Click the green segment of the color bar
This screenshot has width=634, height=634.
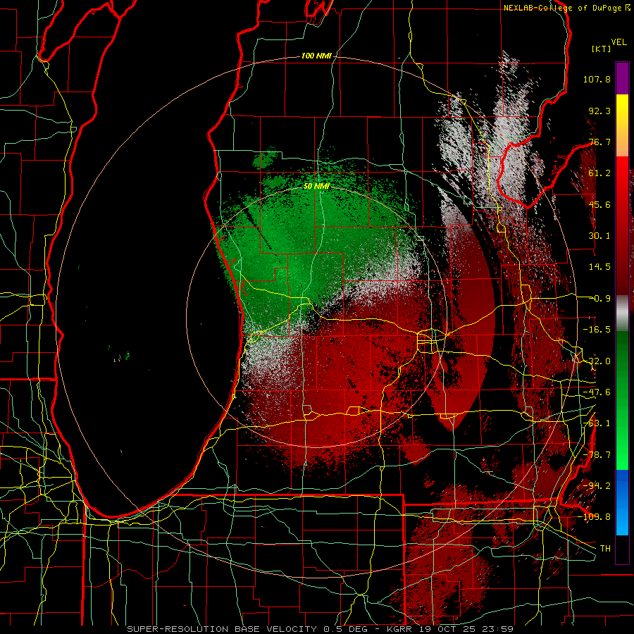(x=622, y=400)
